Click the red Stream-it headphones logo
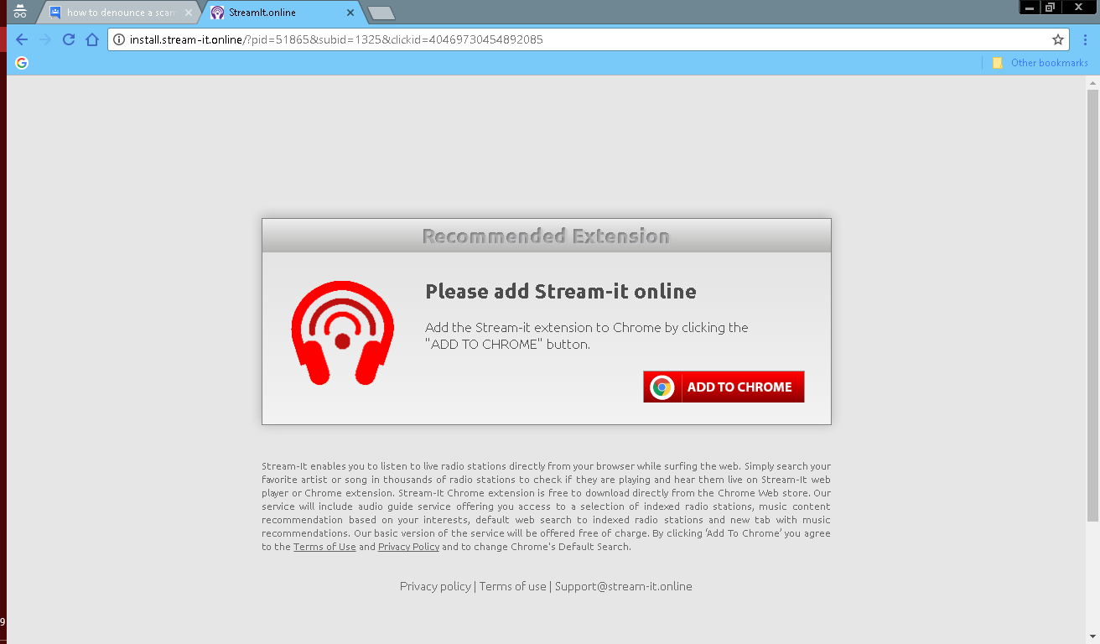 (x=342, y=333)
